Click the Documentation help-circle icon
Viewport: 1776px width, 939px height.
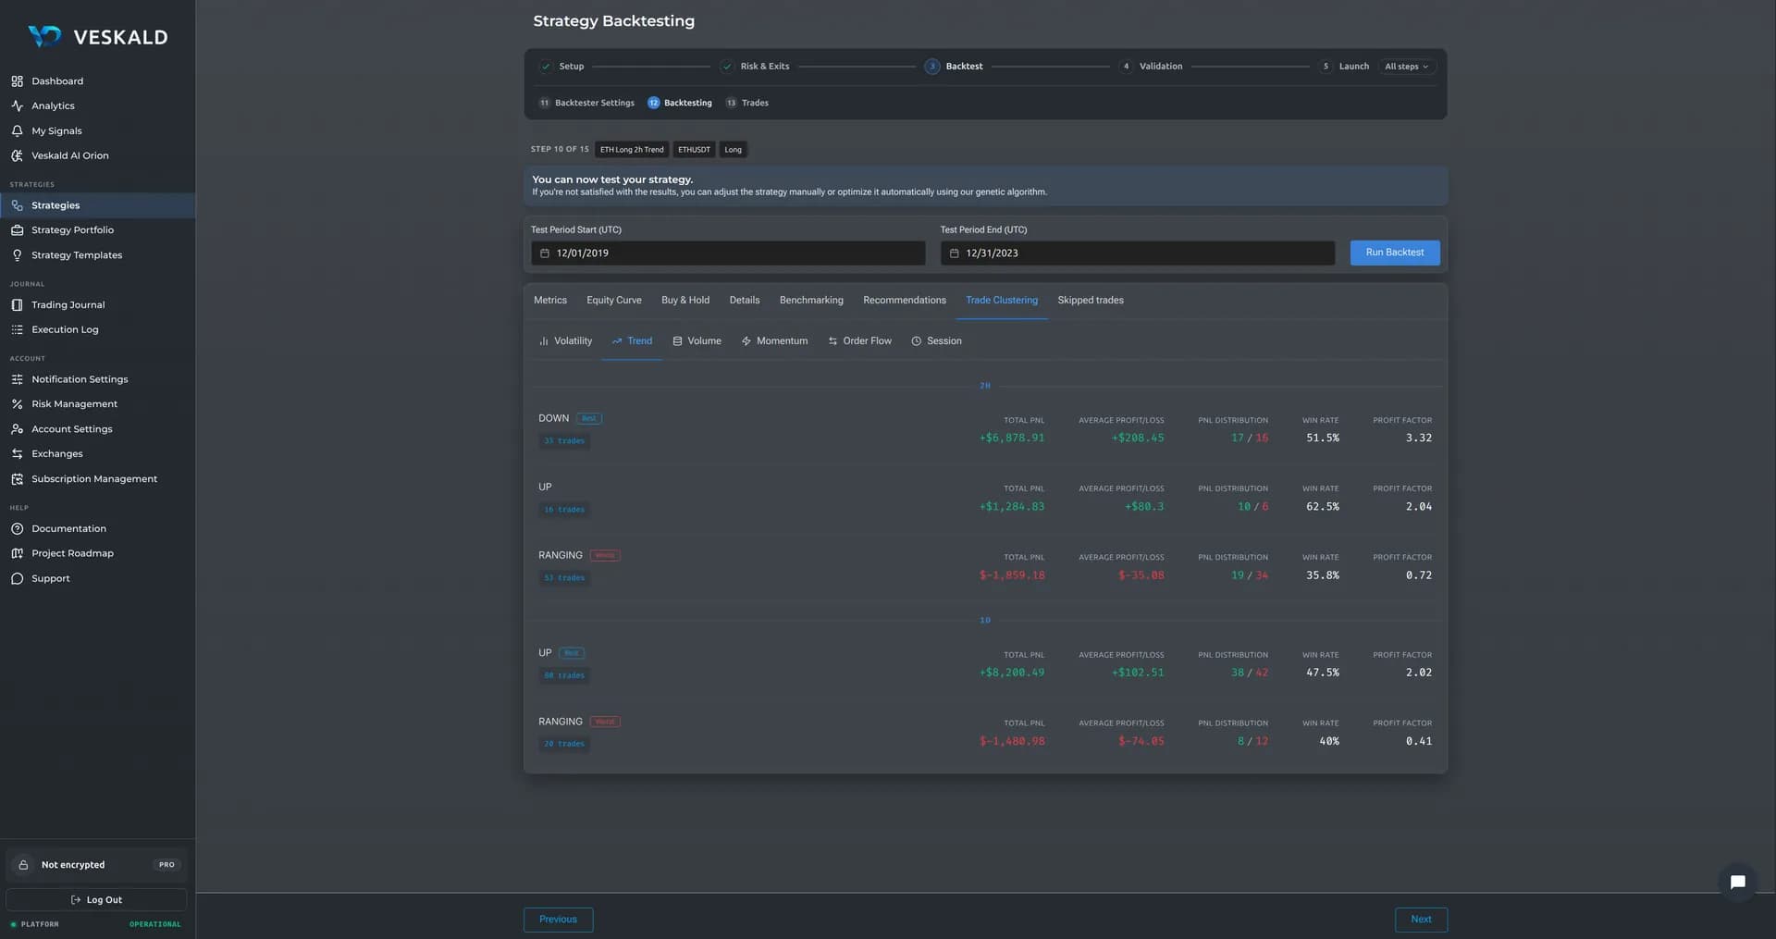(x=17, y=529)
